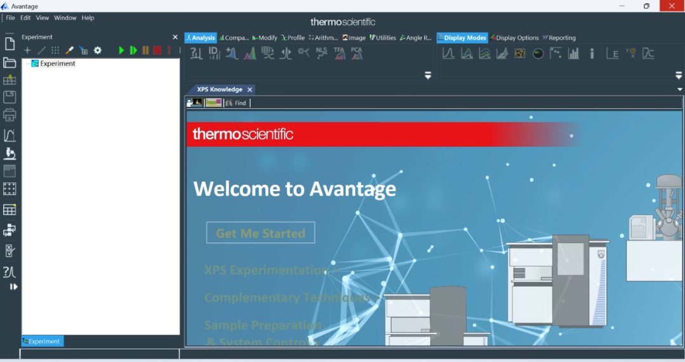
Task: Stop the experiment with red stop button
Action: click(x=157, y=50)
